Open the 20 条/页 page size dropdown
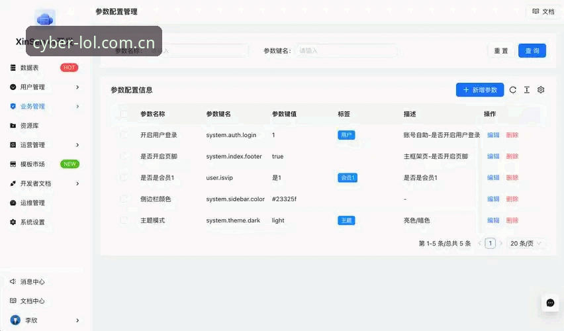Image resolution: width=564 pixels, height=331 pixels. (x=526, y=244)
